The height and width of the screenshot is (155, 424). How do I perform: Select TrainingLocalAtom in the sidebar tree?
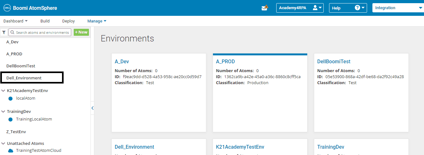pos(34,120)
